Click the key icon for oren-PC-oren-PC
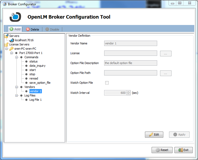 [11, 49]
